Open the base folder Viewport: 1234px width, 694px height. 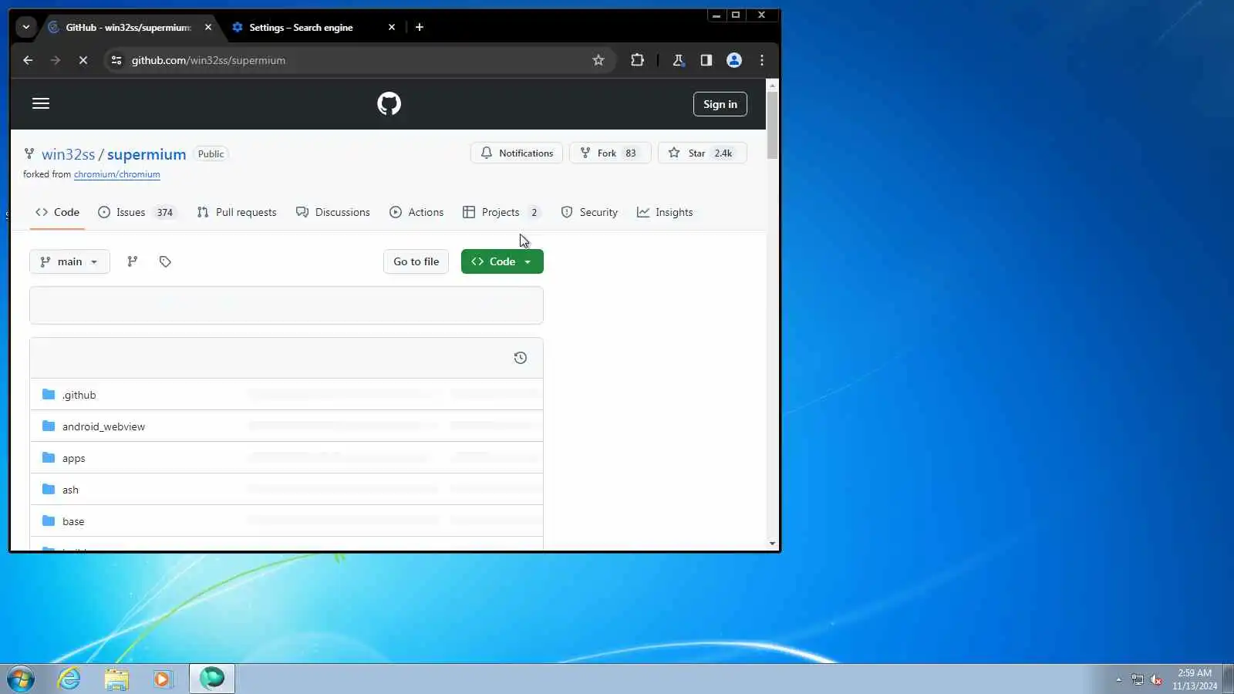click(73, 521)
